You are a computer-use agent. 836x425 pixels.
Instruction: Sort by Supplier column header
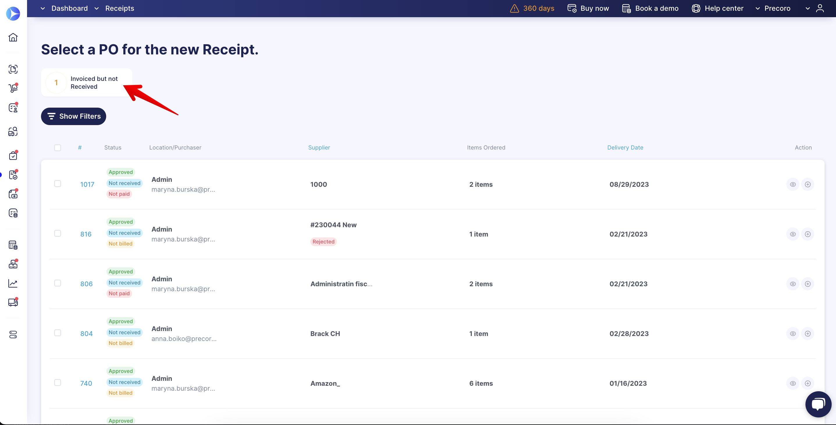(319, 147)
